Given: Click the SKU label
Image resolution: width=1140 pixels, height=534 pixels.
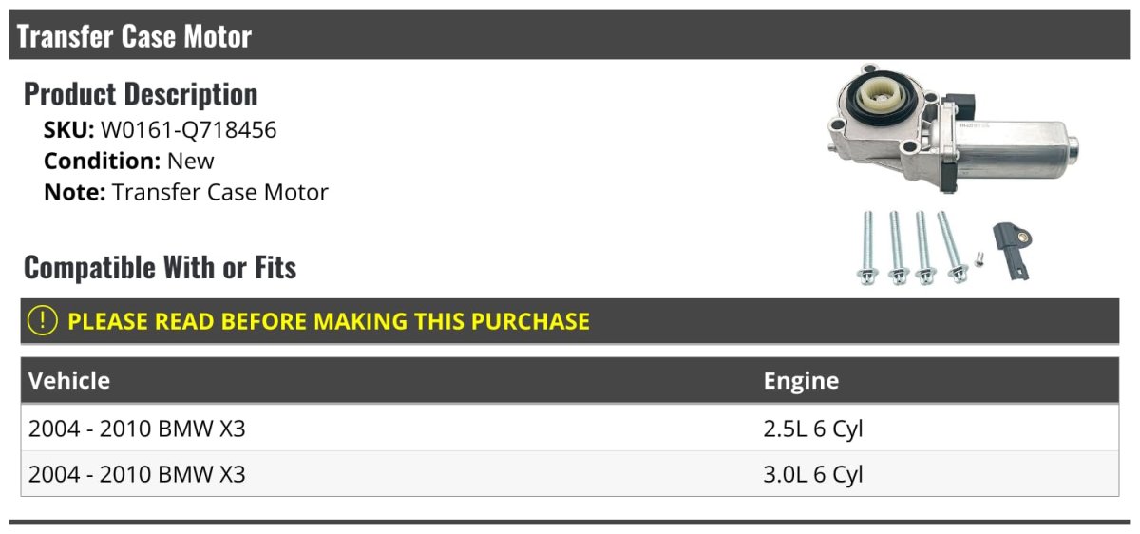Looking at the screenshot, I should tap(68, 129).
